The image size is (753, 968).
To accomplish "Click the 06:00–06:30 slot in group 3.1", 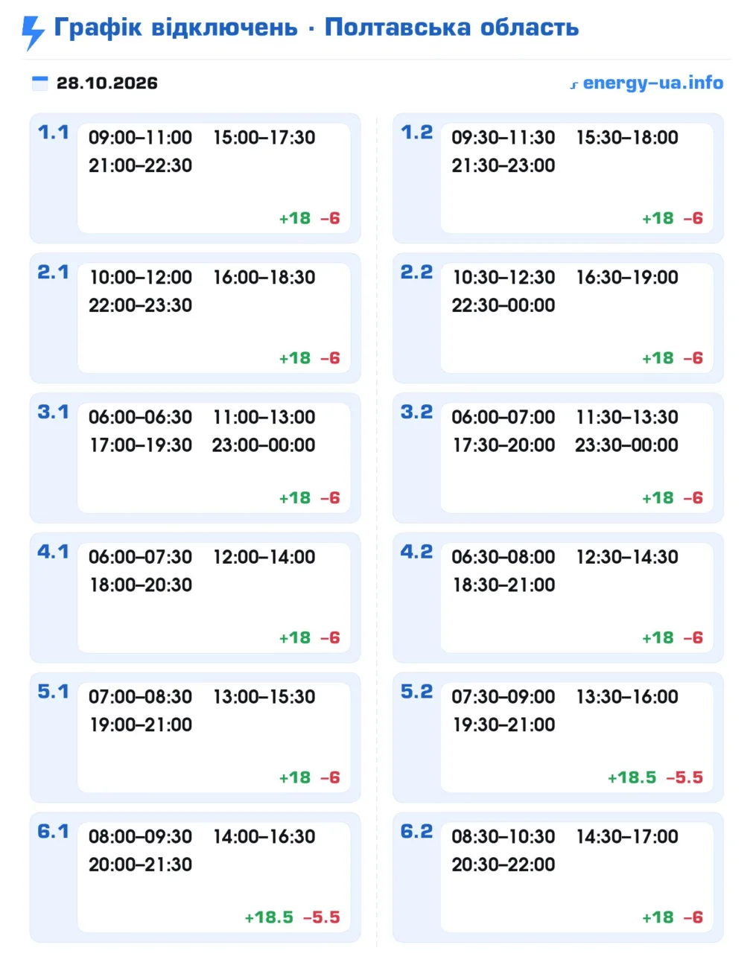I will pos(141,417).
